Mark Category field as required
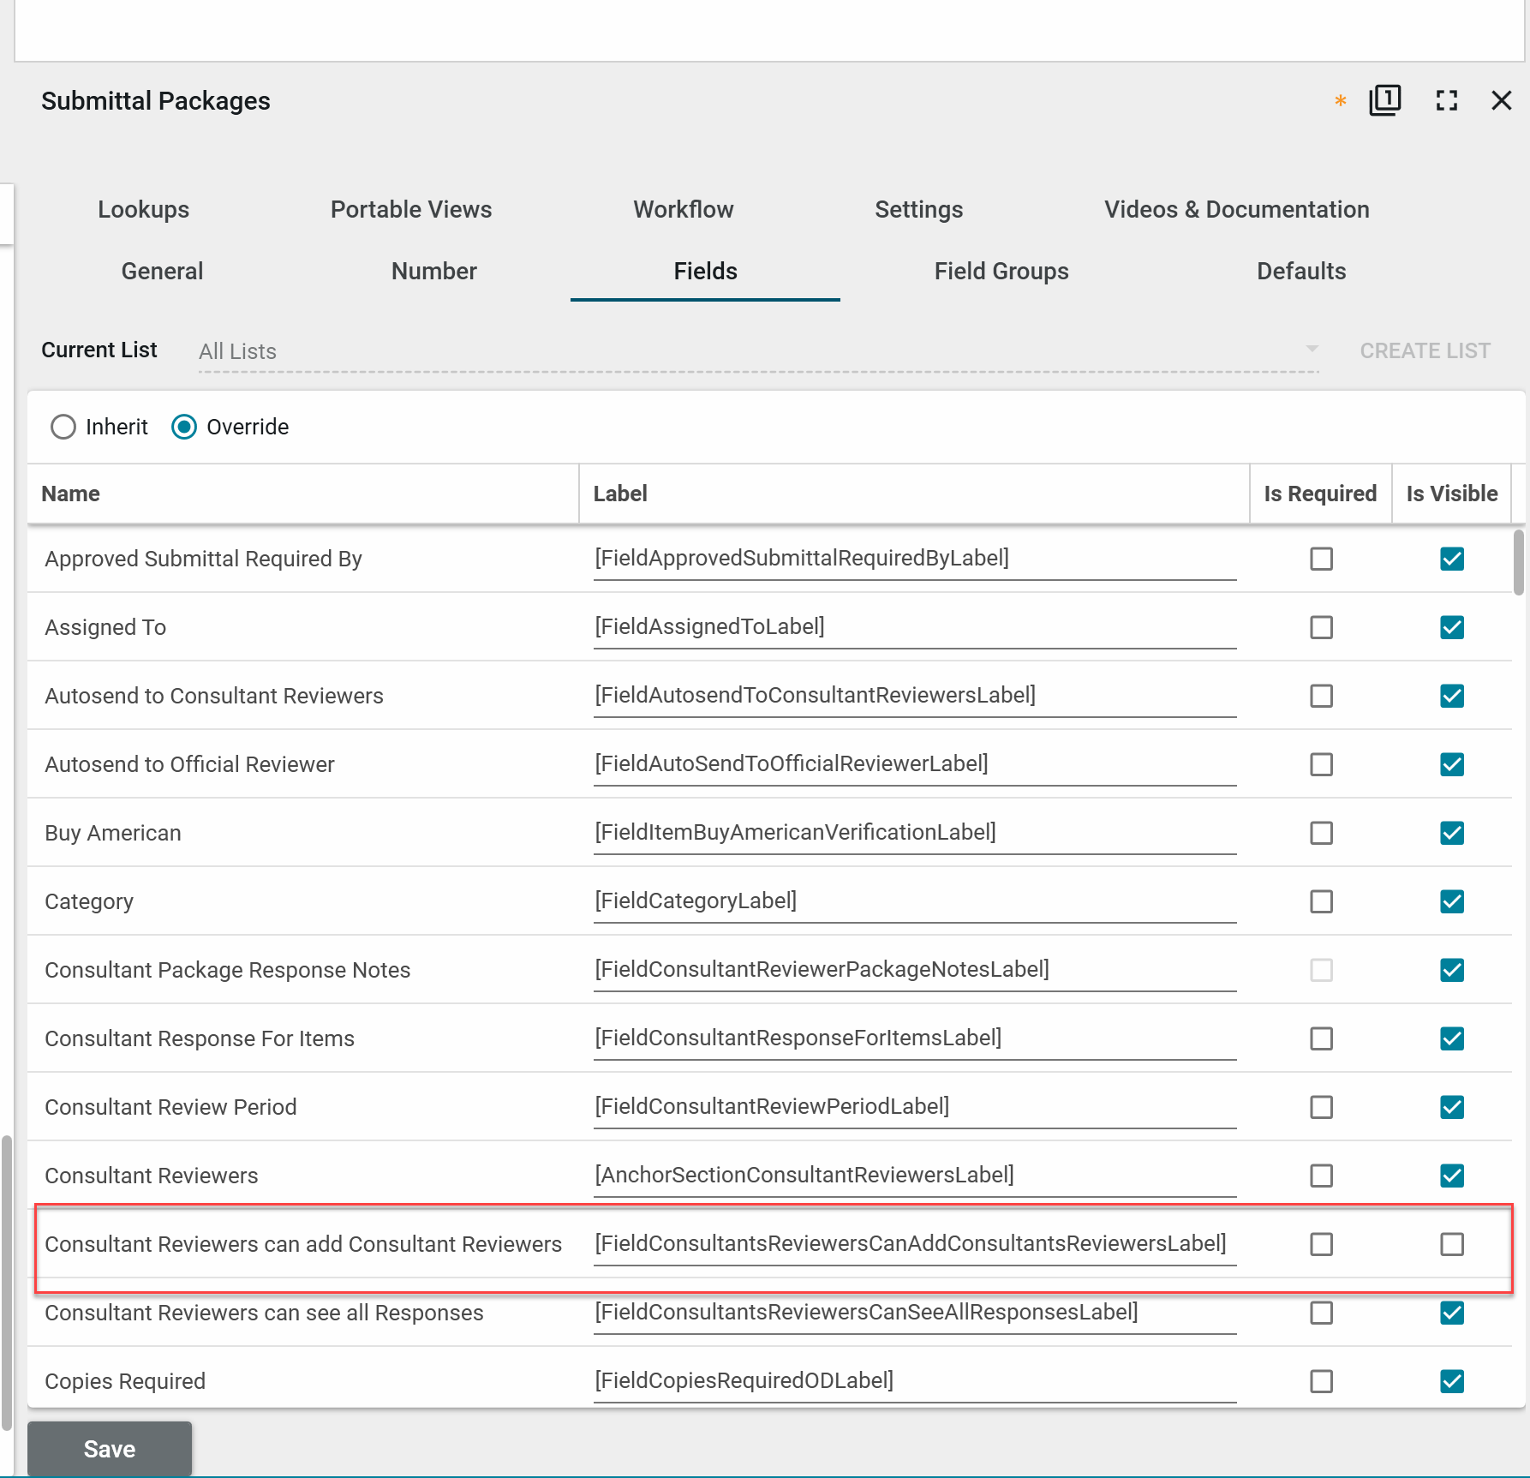The width and height of the screenshot is (1530, 1478). (1321, 901)
